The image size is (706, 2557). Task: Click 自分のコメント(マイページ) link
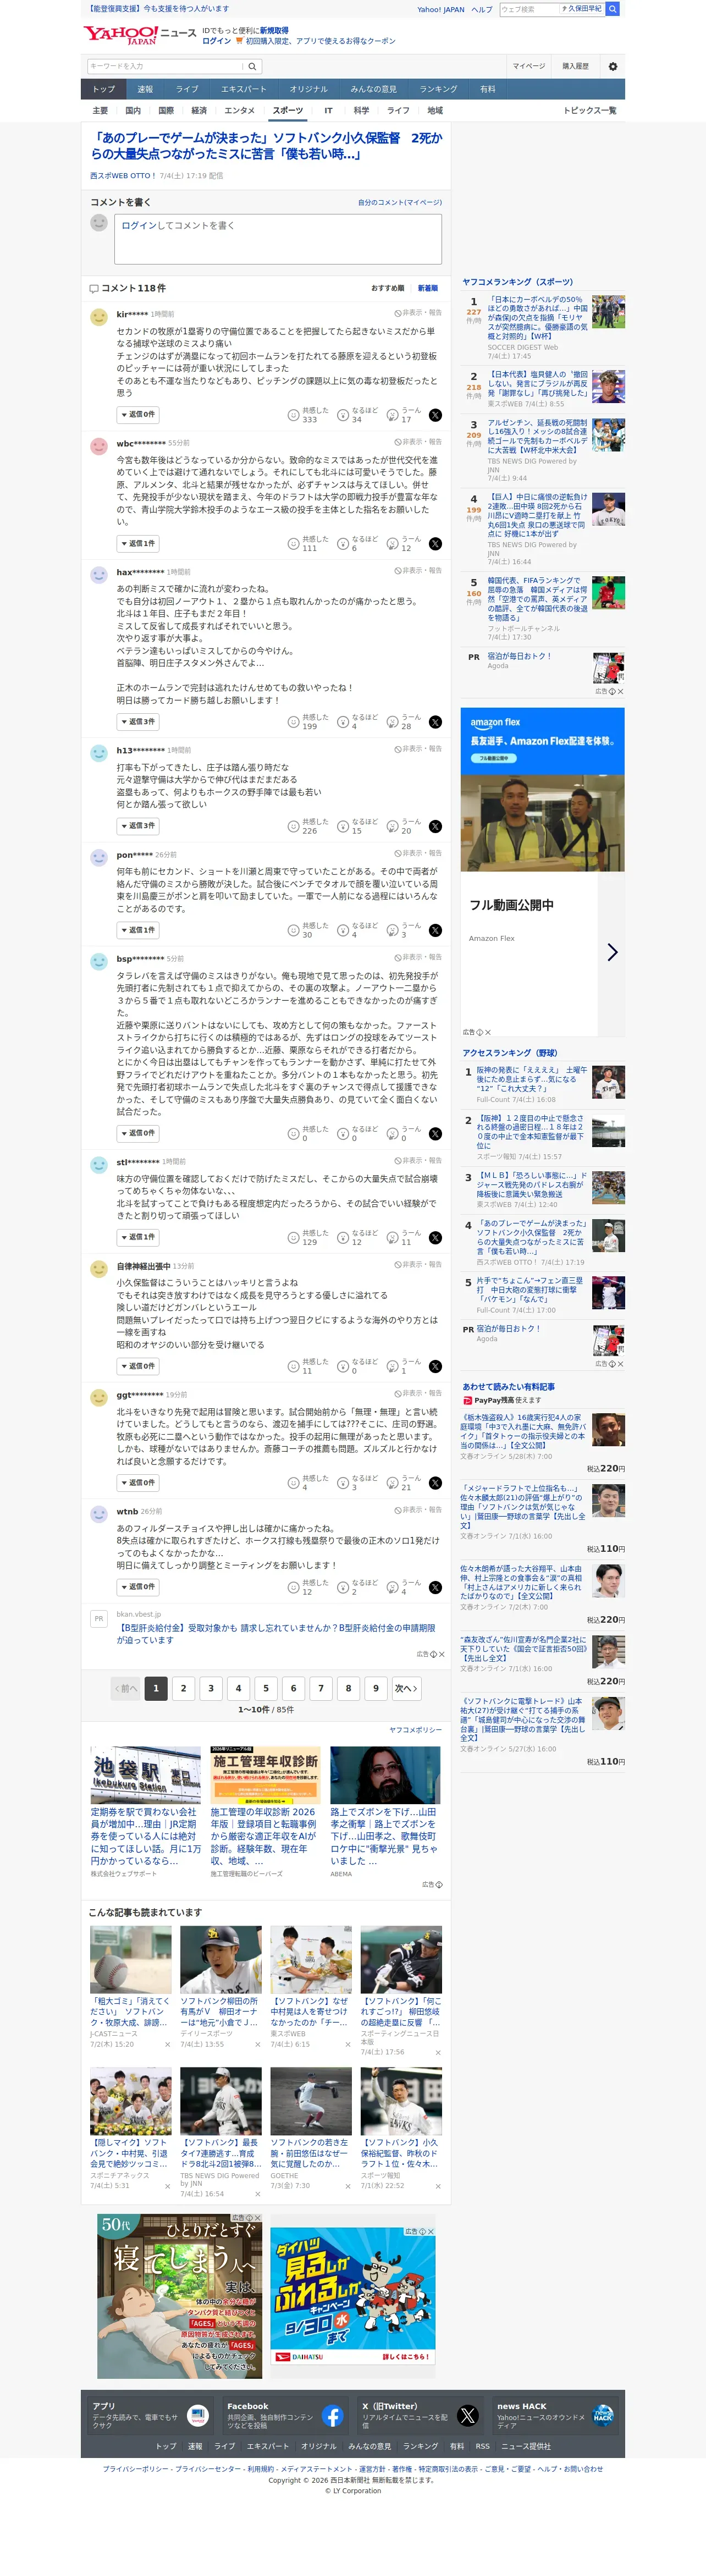point(400,202)
